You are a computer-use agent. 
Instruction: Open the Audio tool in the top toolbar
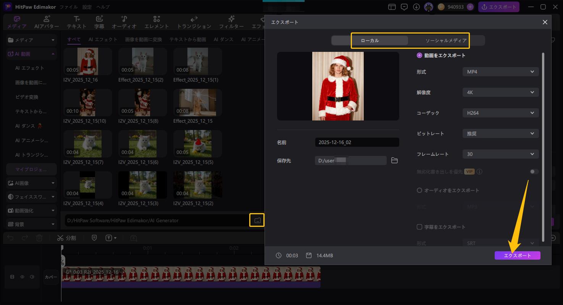pos(124,22)
